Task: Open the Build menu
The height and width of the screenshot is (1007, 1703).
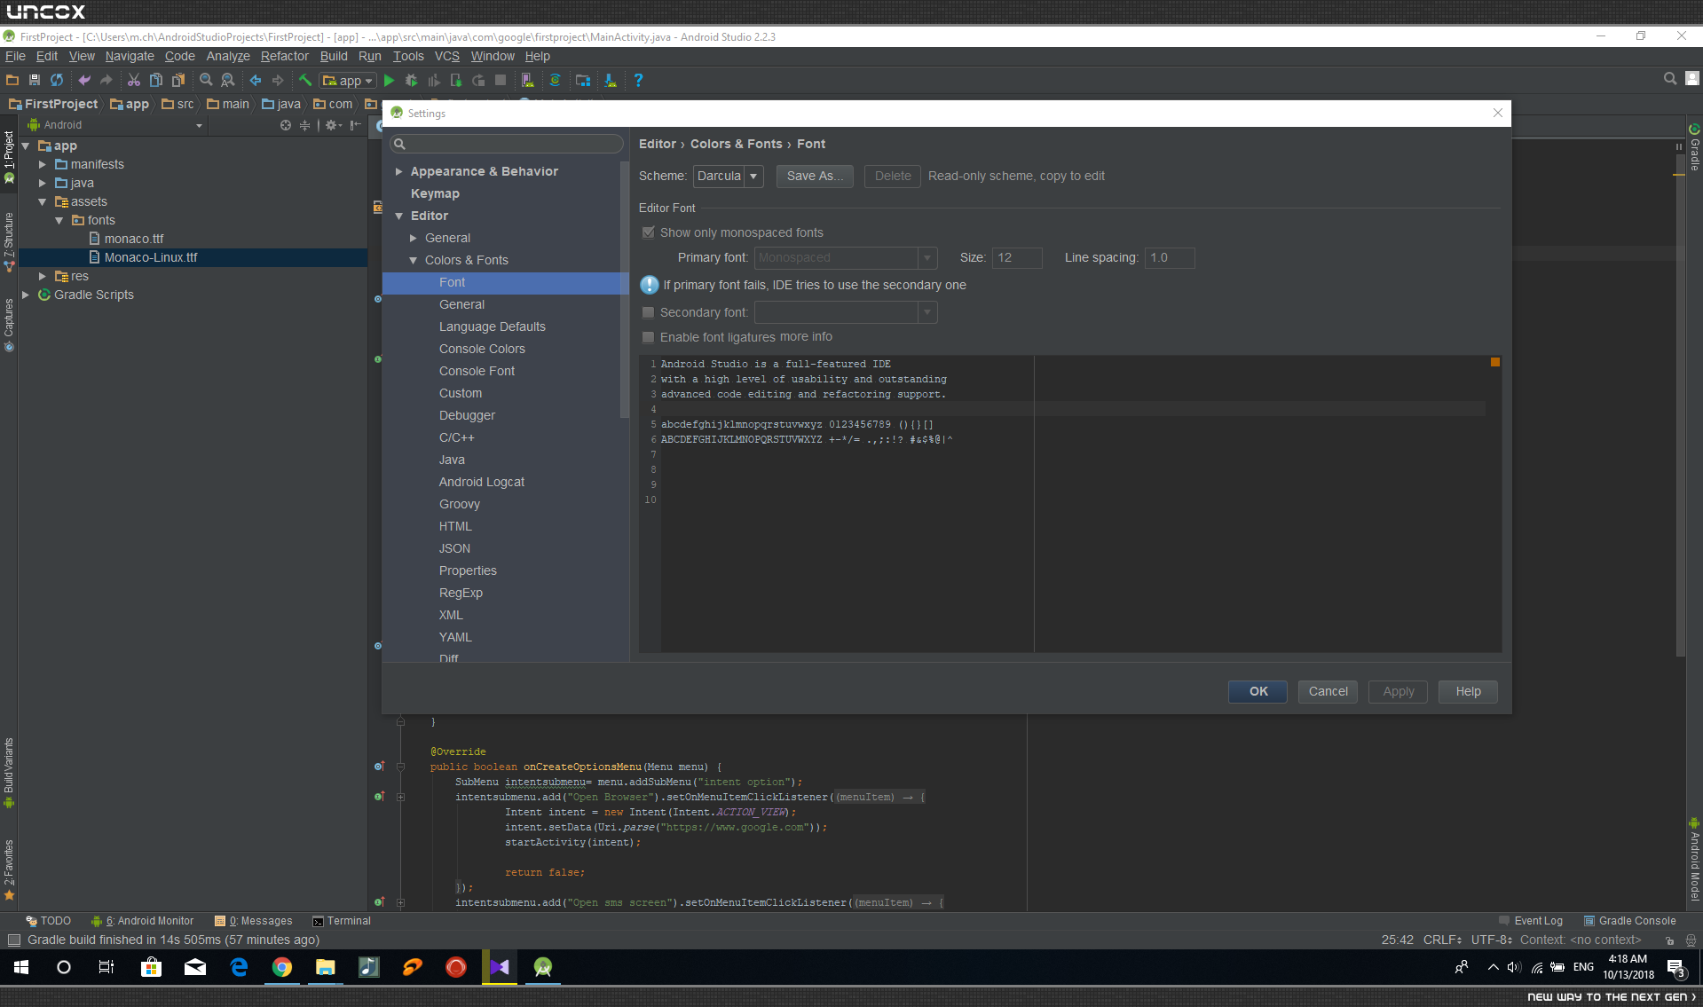Action: 334,56
